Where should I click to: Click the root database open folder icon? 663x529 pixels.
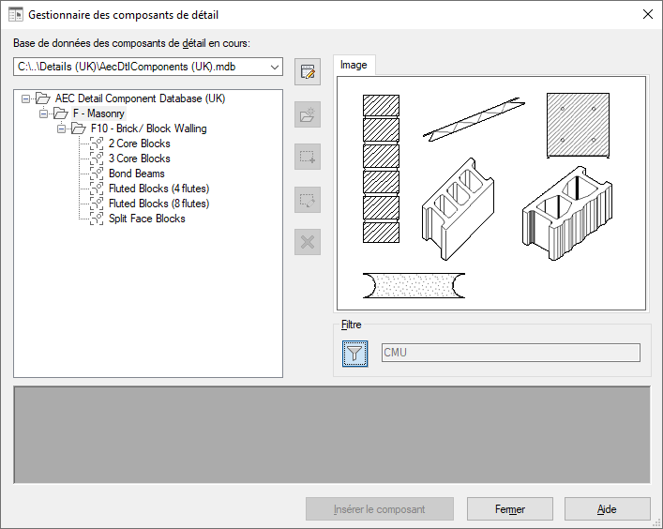click(43, 98)
